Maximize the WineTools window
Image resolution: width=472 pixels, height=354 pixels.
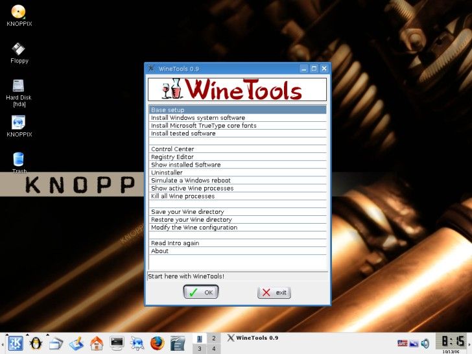[314, 69]
